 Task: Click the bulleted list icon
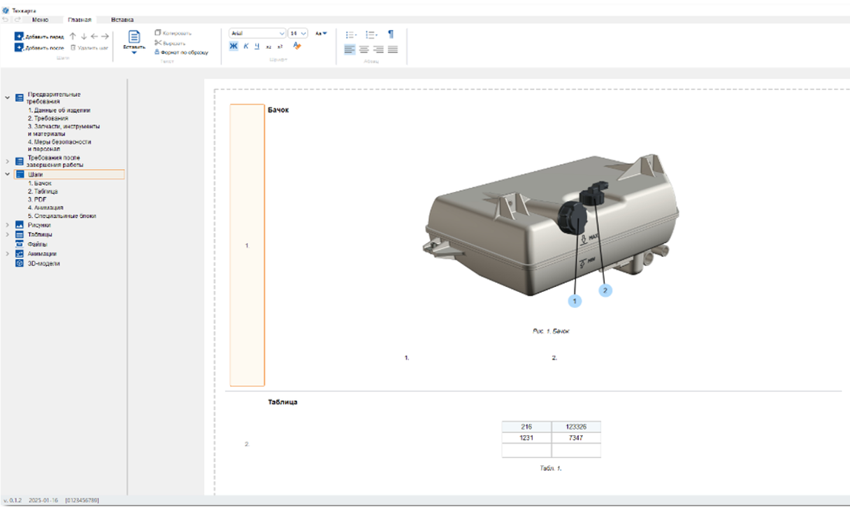tap(351, 34)
